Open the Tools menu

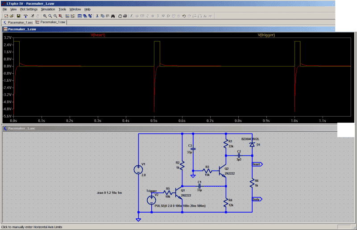pyautogui.click(x=62, y=9)
